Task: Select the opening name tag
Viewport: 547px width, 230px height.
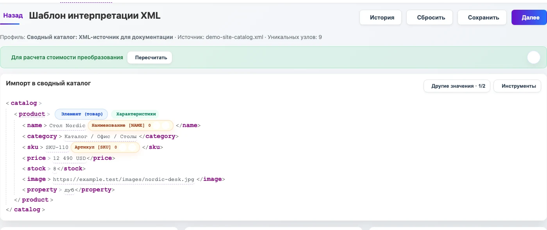Action: point(34,126)
